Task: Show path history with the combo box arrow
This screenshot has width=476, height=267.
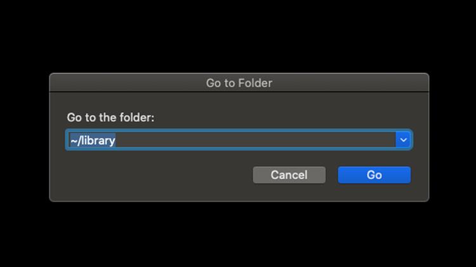Action: (x=403, y=140)
